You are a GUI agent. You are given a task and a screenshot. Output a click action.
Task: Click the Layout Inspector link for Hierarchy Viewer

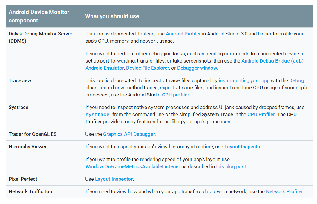tap(243, 147)
